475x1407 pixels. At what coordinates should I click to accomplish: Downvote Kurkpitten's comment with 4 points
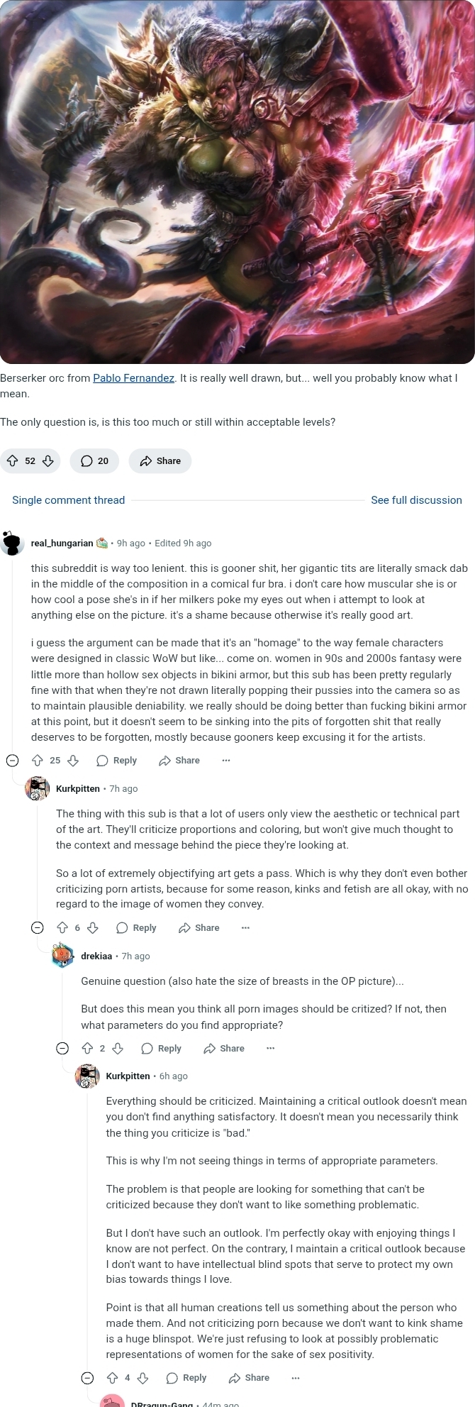(x=142, y=1378)
